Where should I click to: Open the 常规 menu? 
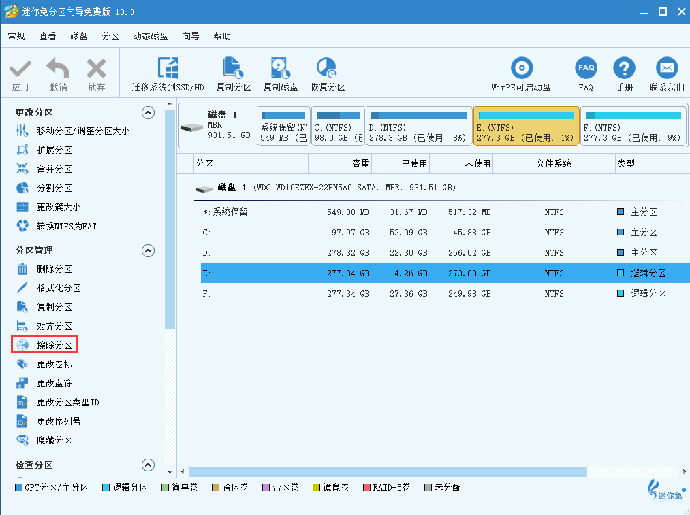pyautogui.click(x=16, y=37)
